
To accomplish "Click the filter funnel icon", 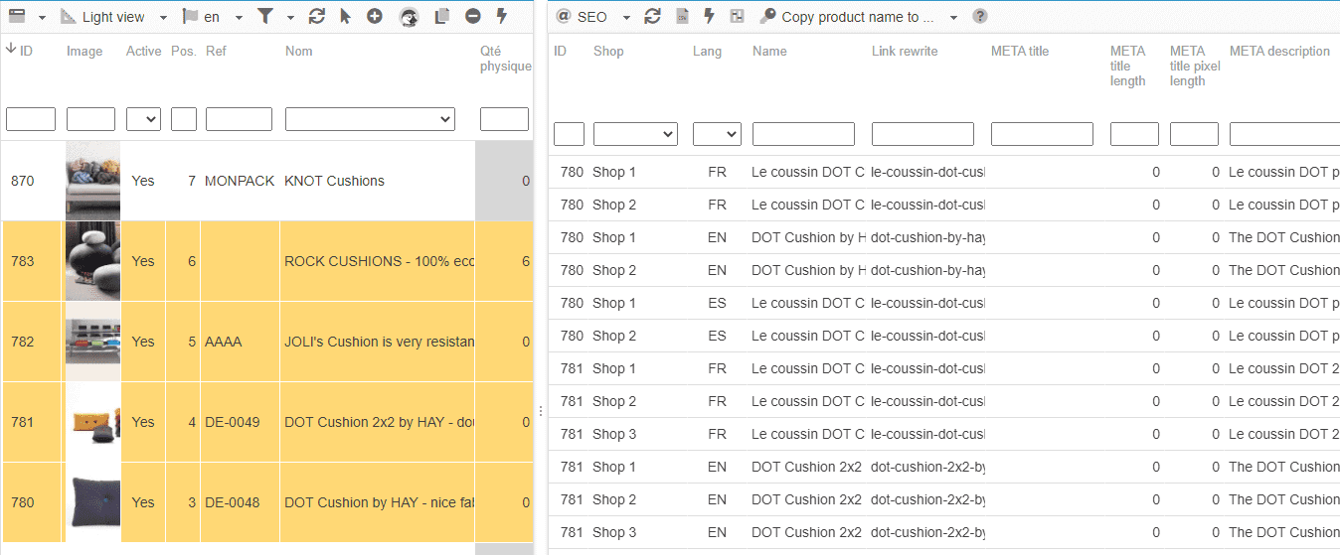I will [265, 16].
